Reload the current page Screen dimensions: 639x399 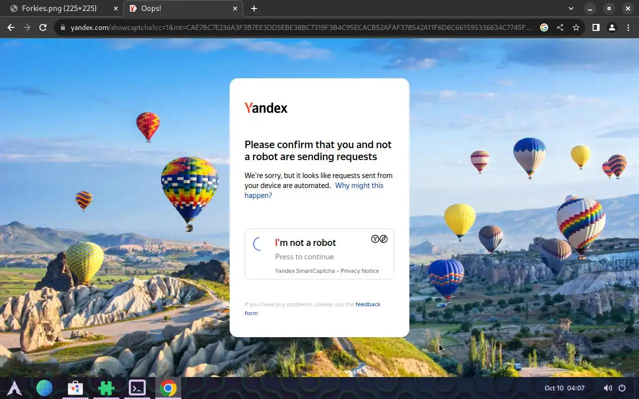click(43, 27)
